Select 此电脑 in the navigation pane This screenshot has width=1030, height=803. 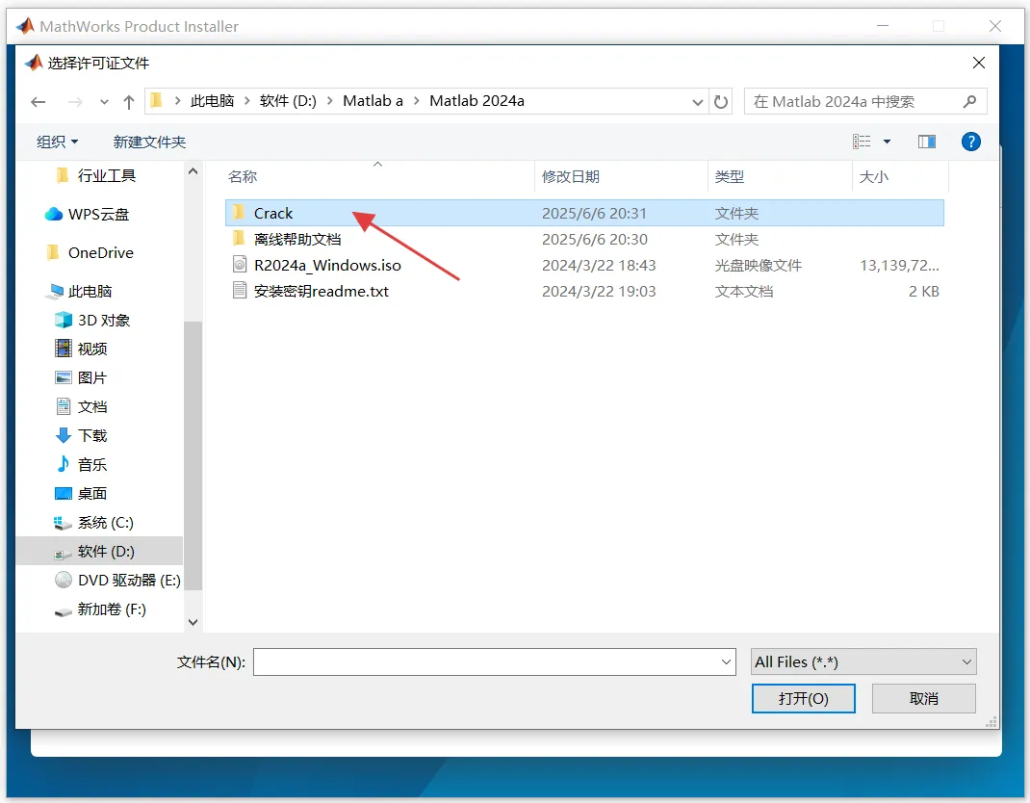pos(79,291)
